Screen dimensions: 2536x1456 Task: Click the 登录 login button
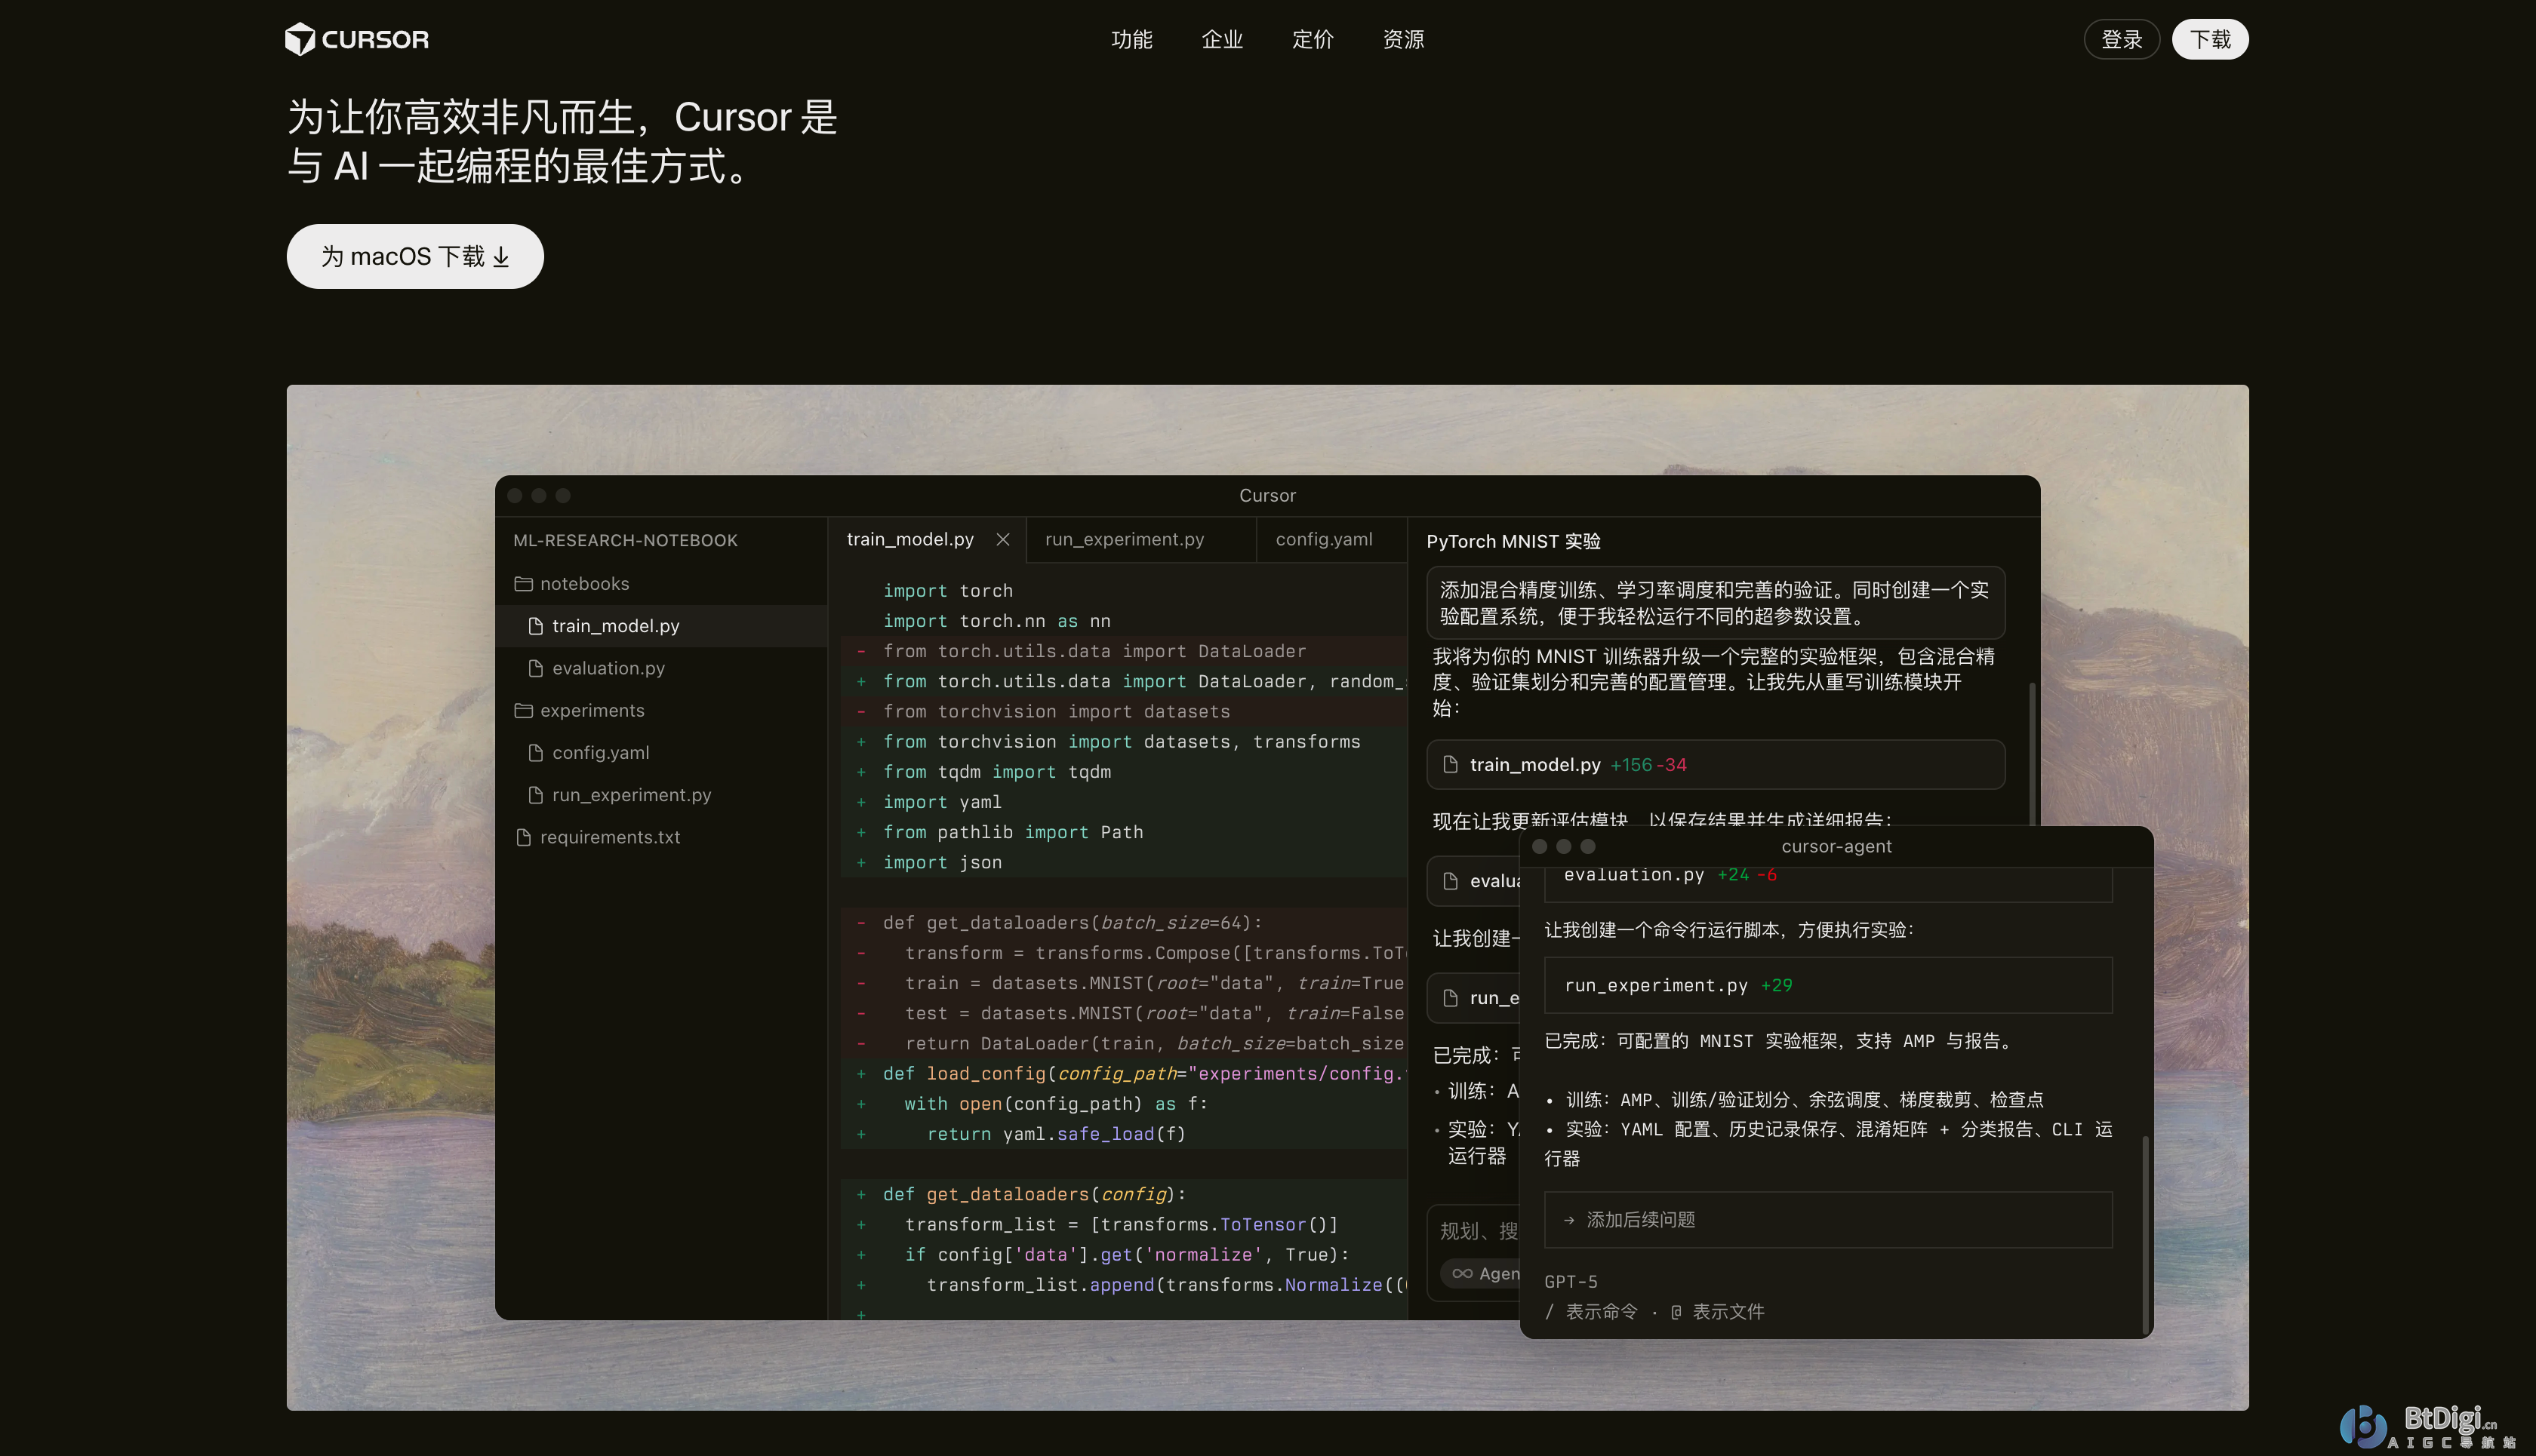pyautogui.click(x=2121, y=39)
